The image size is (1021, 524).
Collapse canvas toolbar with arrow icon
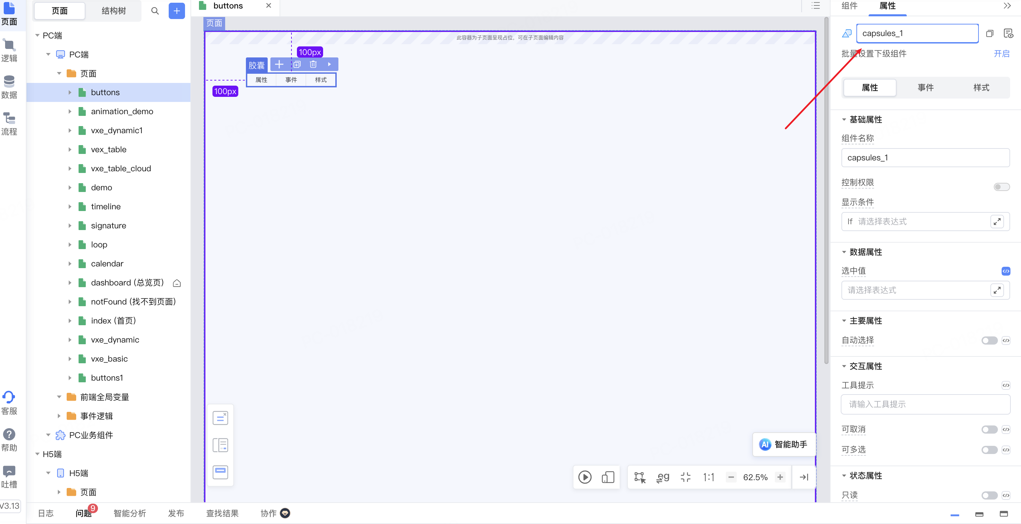pos(804,477)
